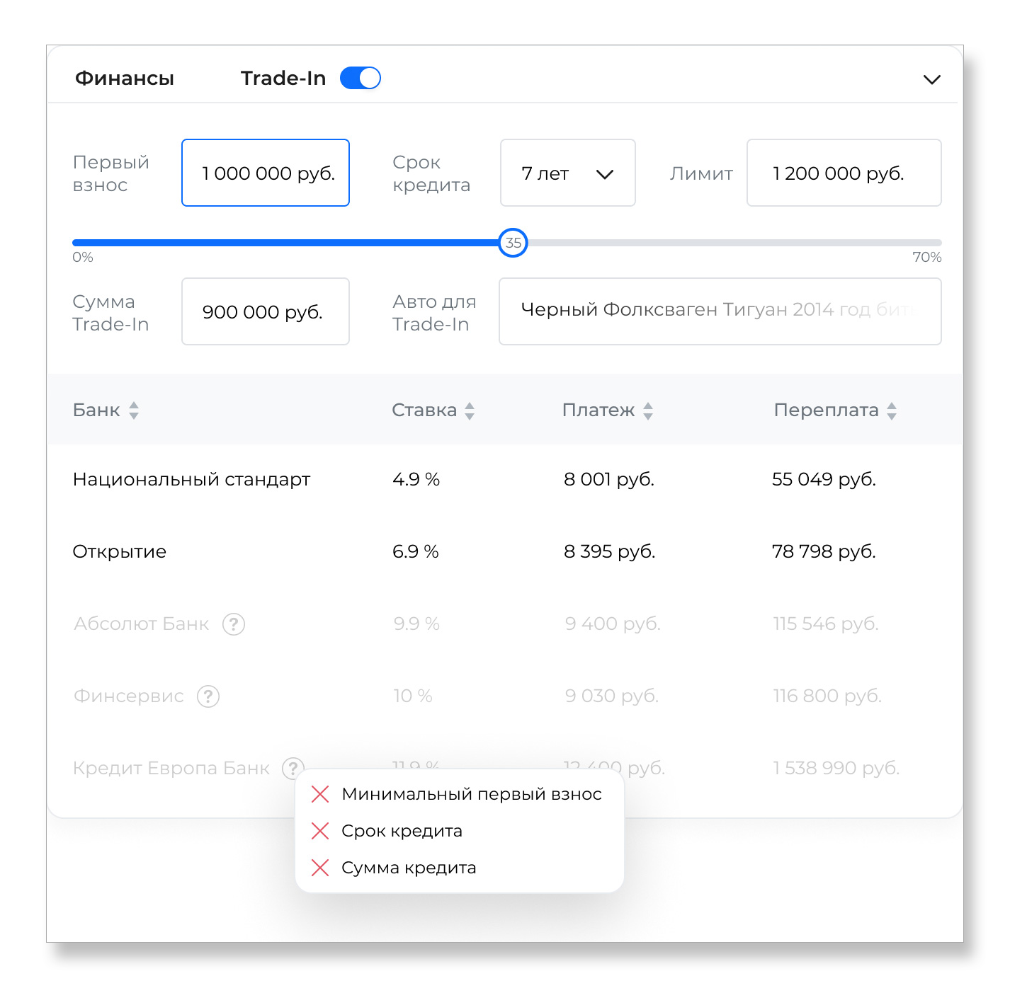The width and height of the screenshot is (1010, 988).
Task: Collapse the Финансы panel with chevron
Action: (932, 79)
